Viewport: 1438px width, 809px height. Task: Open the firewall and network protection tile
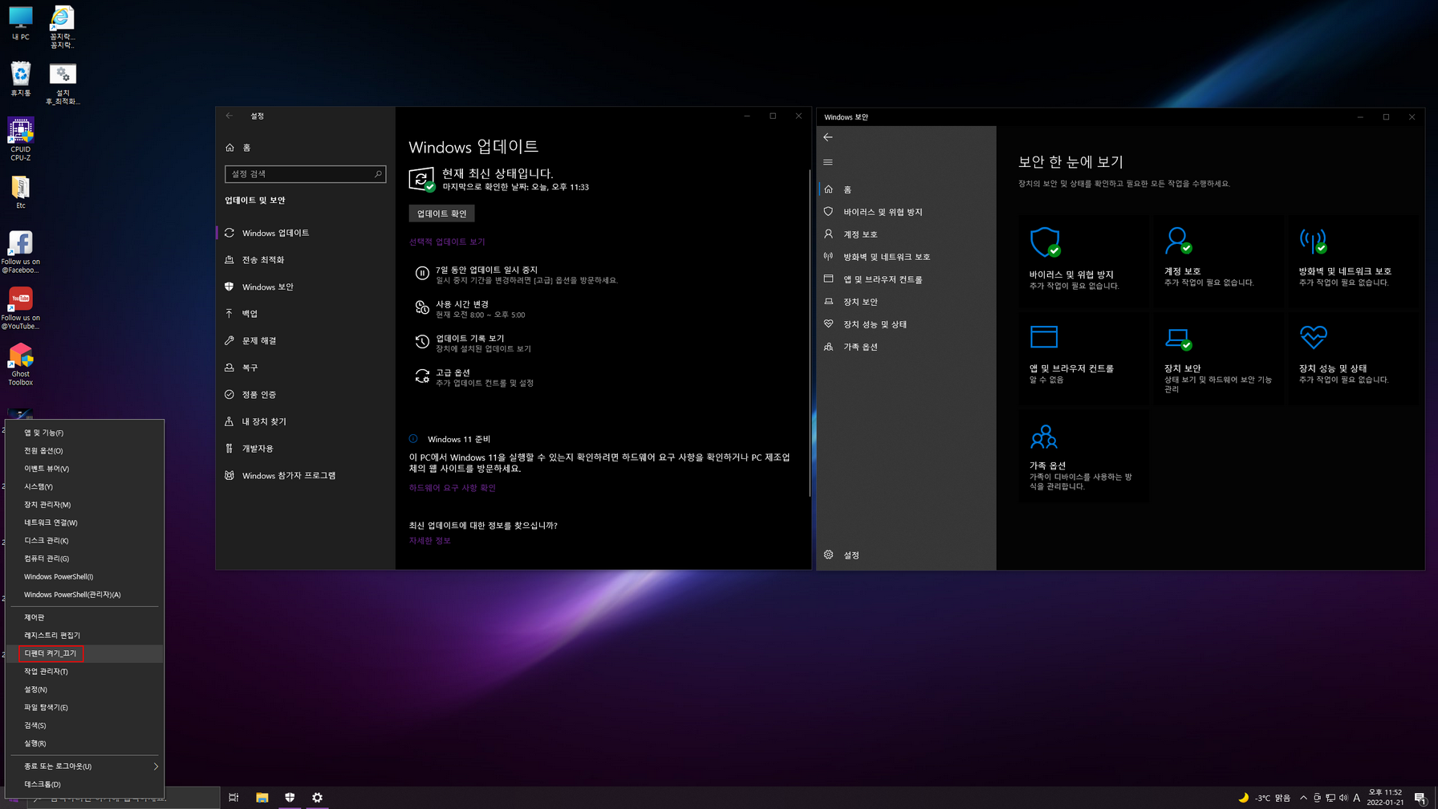coord(1351,262)
